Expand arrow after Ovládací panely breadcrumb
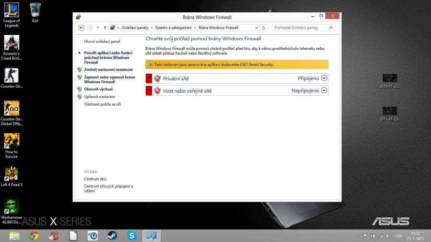431x242 pixels. coord(152,28)
